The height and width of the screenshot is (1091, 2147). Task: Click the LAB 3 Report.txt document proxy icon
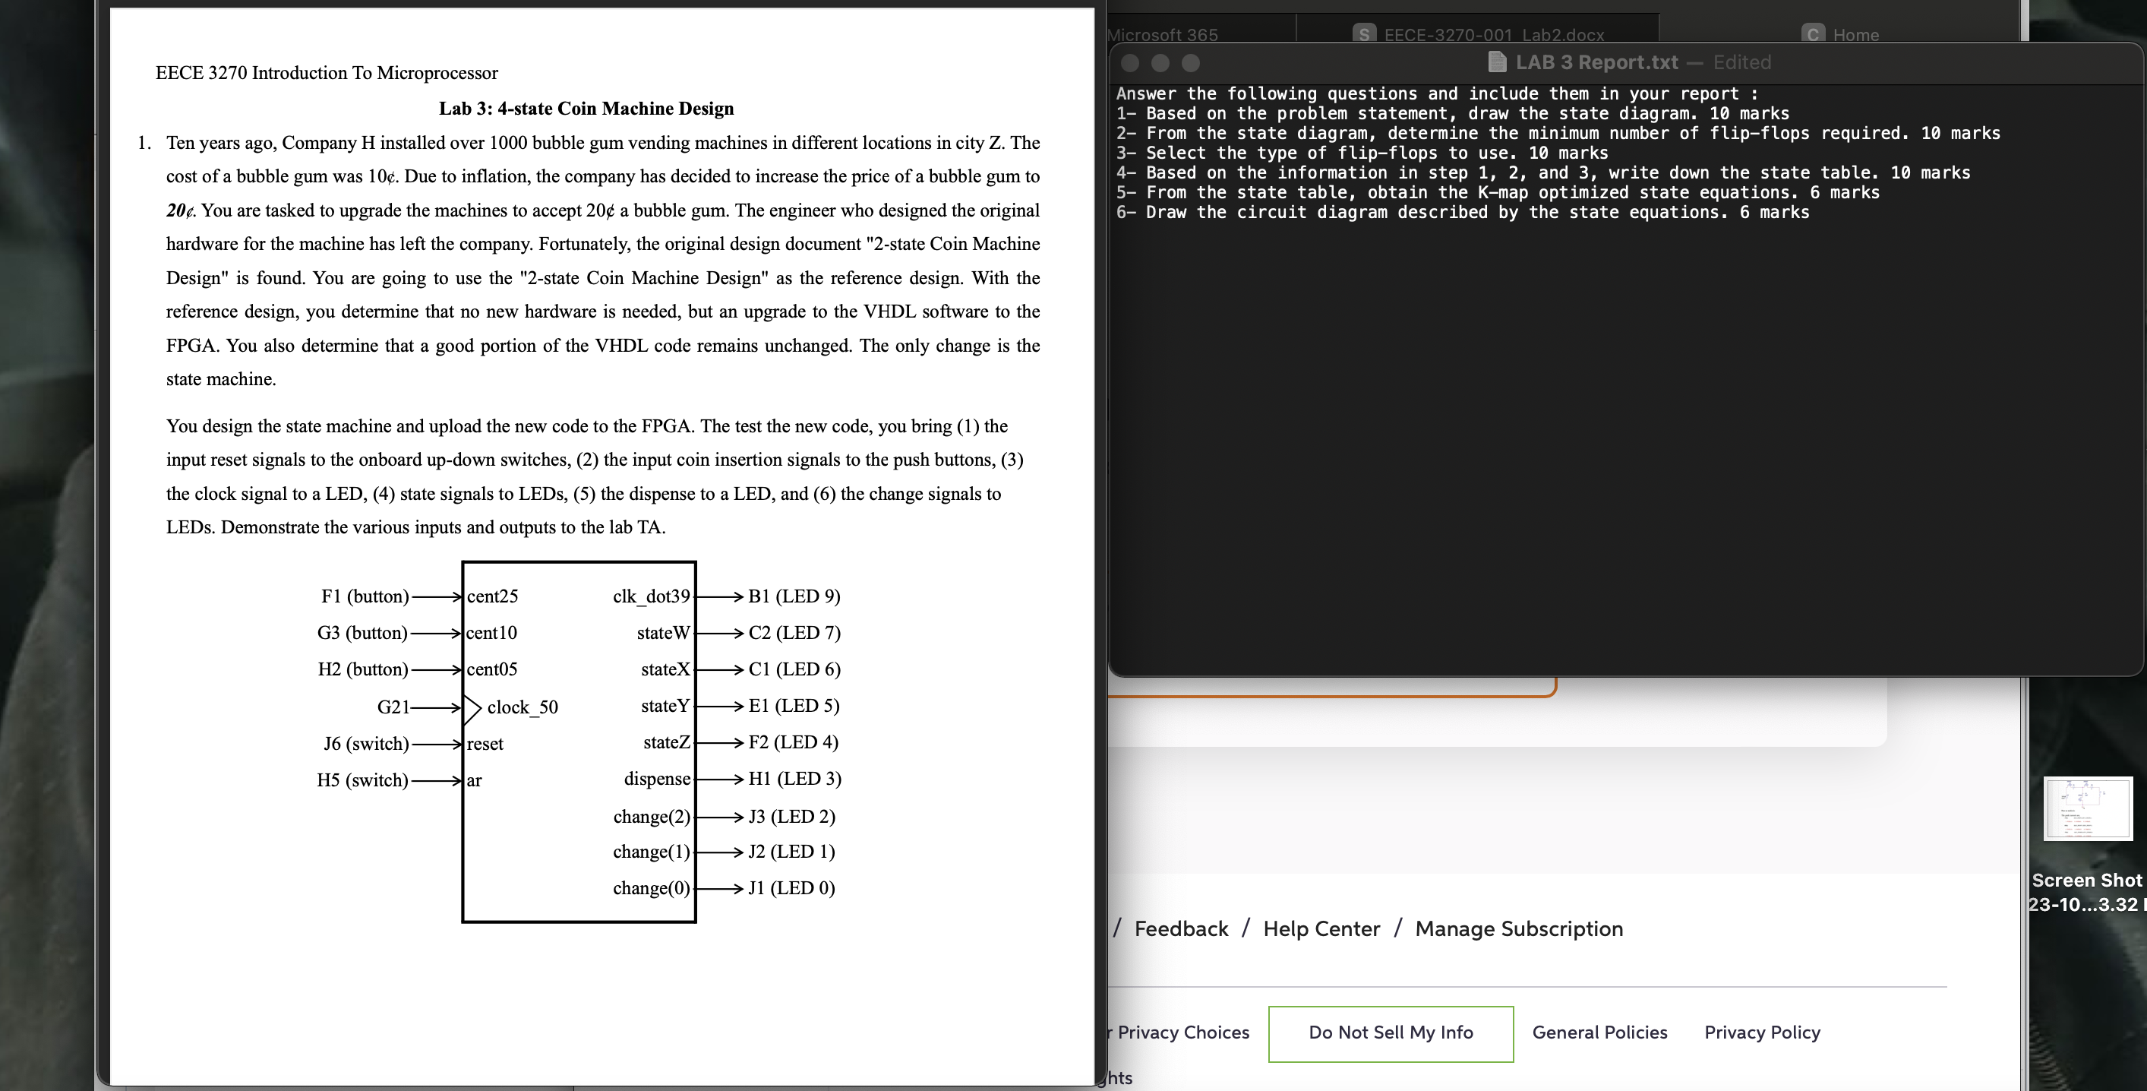(1497, 62)
